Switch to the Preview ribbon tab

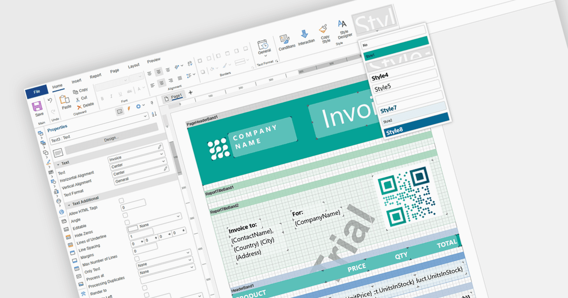154,61
